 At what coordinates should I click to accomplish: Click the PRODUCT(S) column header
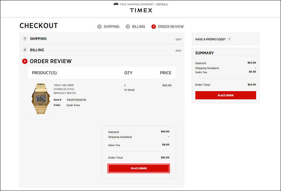tap(44, 73)
